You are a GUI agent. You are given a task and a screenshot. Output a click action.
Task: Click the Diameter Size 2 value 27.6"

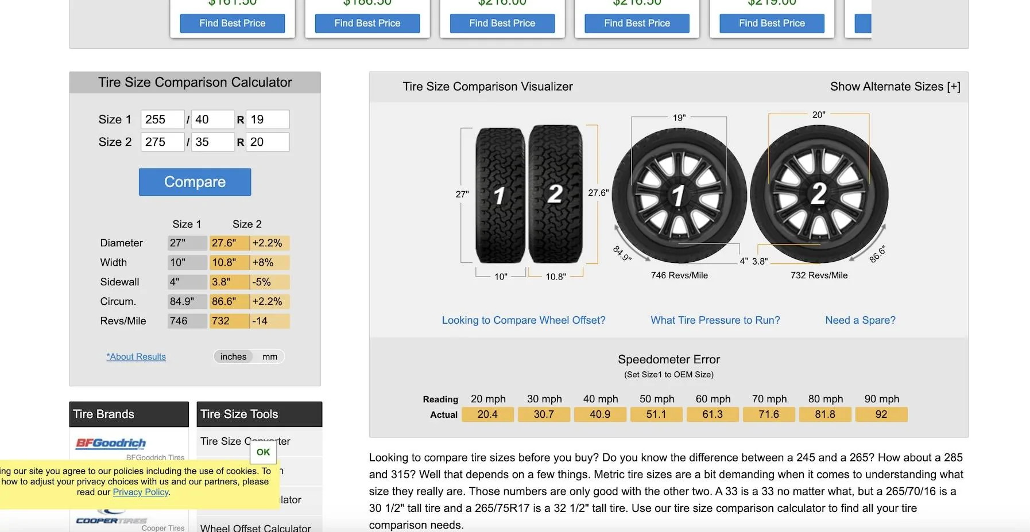pyautogui.click(x=230, y=243)
